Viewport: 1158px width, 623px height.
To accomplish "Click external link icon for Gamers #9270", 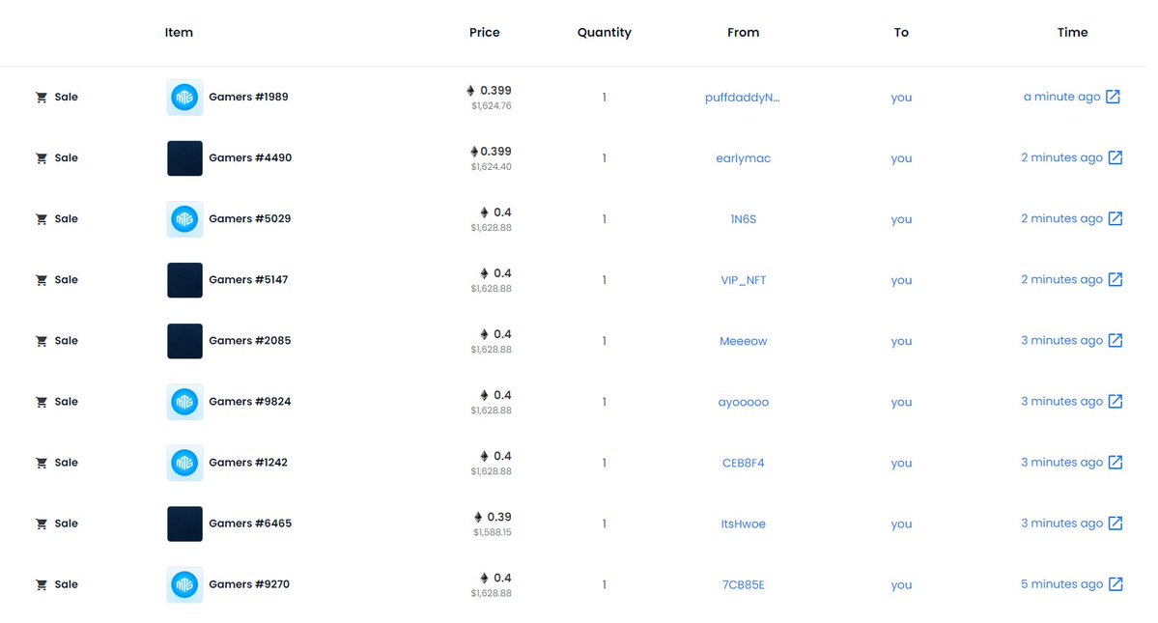I will [x=1115, y=584].
